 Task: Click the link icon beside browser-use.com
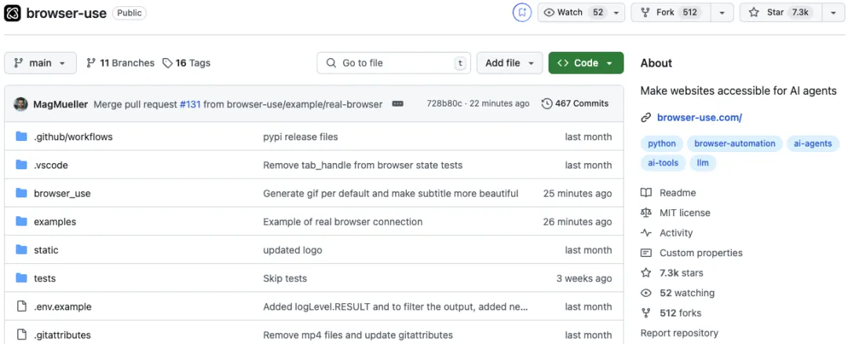pos(645,118)
